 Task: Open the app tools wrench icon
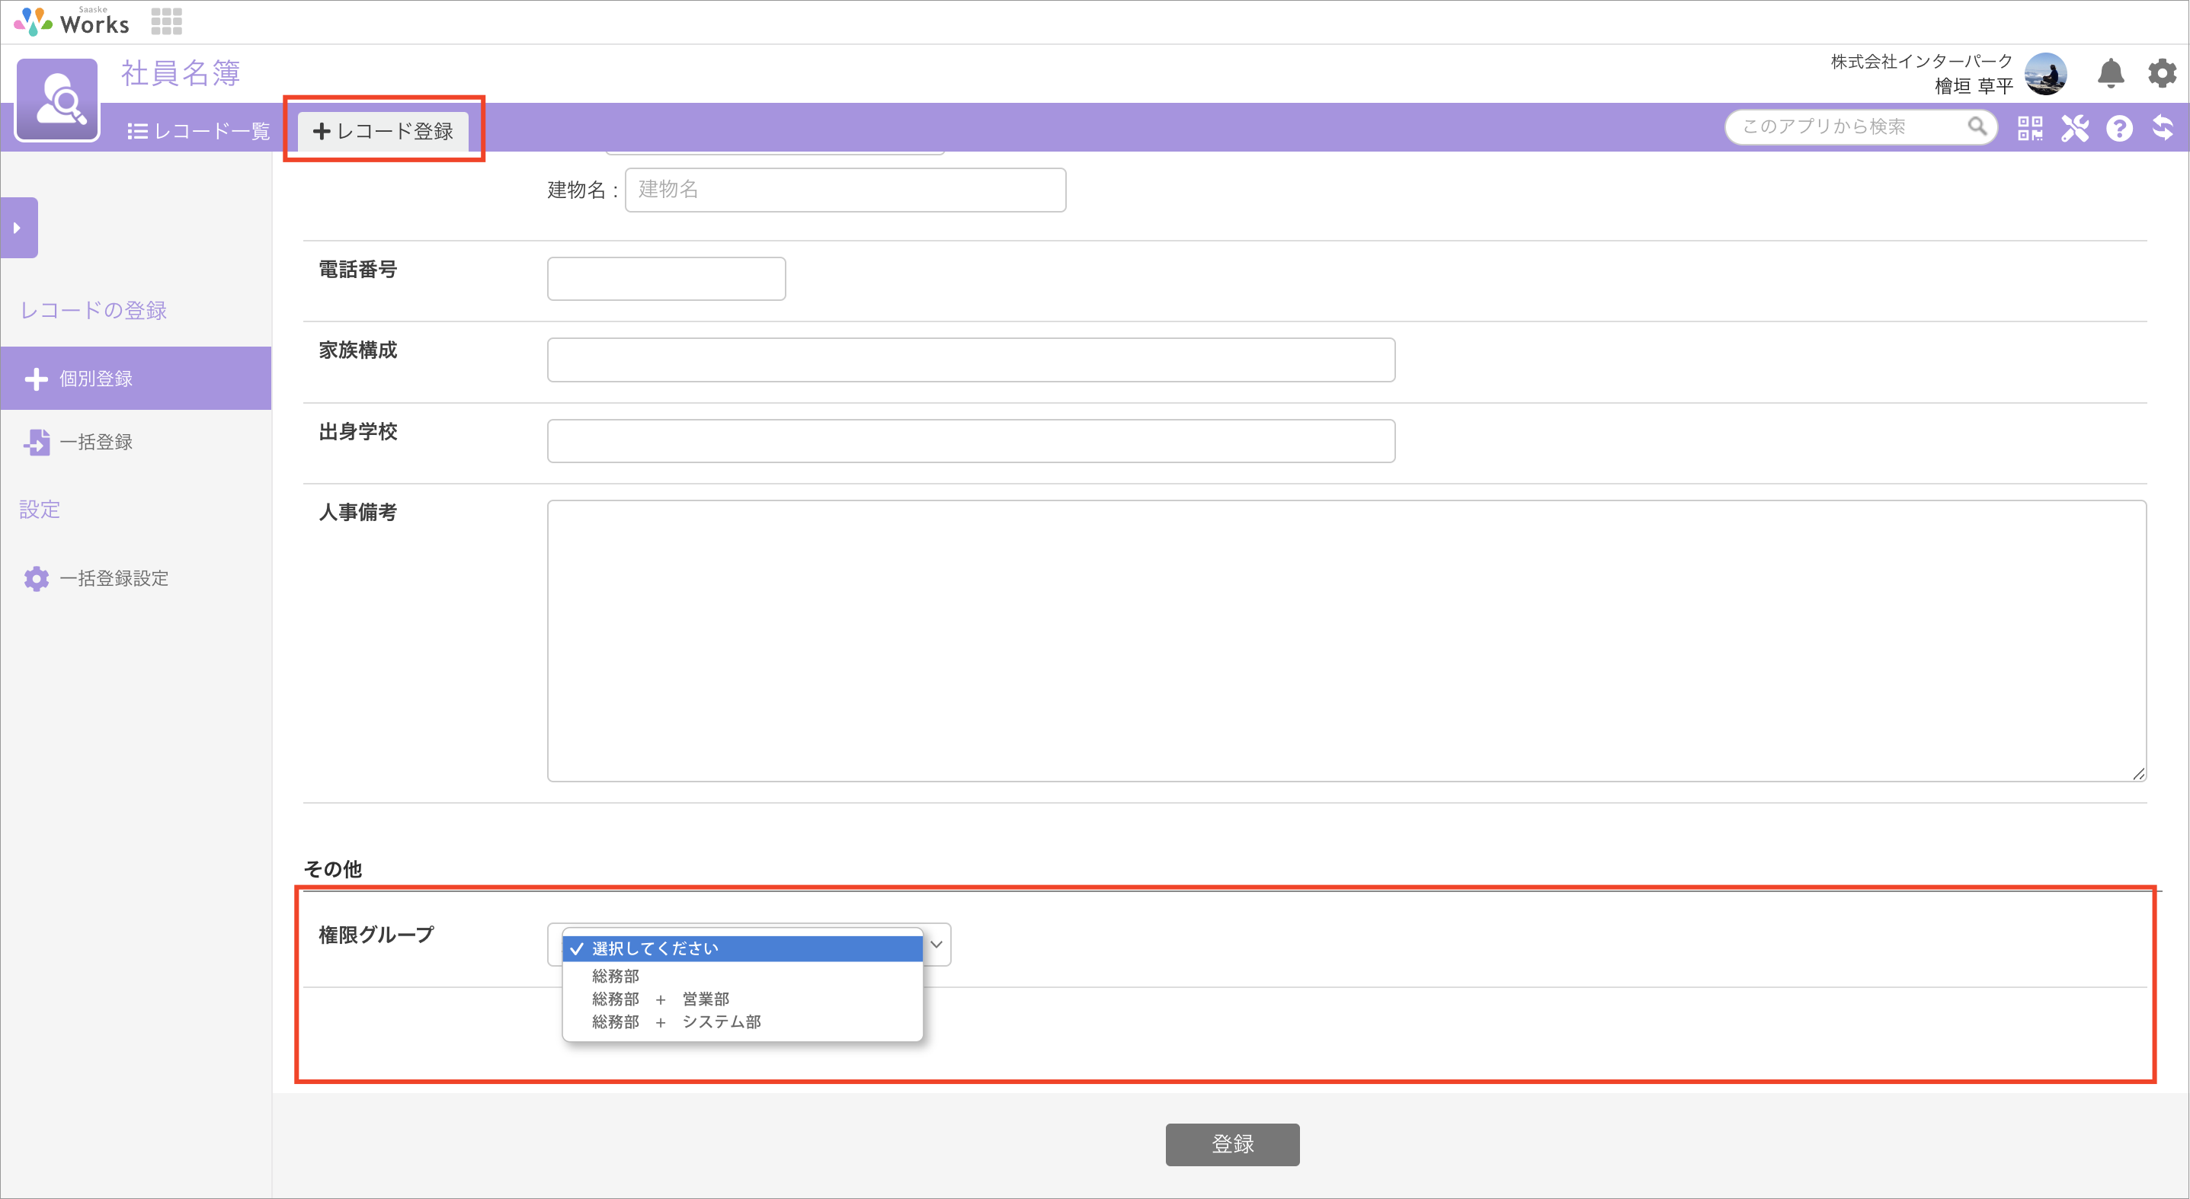click(2074, 127)
